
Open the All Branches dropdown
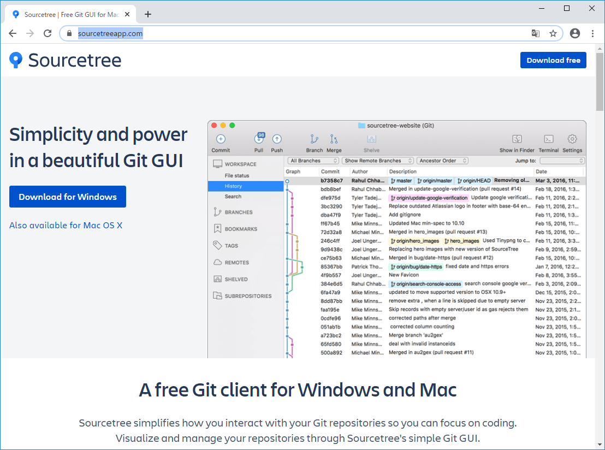click(x=313, y=161)
